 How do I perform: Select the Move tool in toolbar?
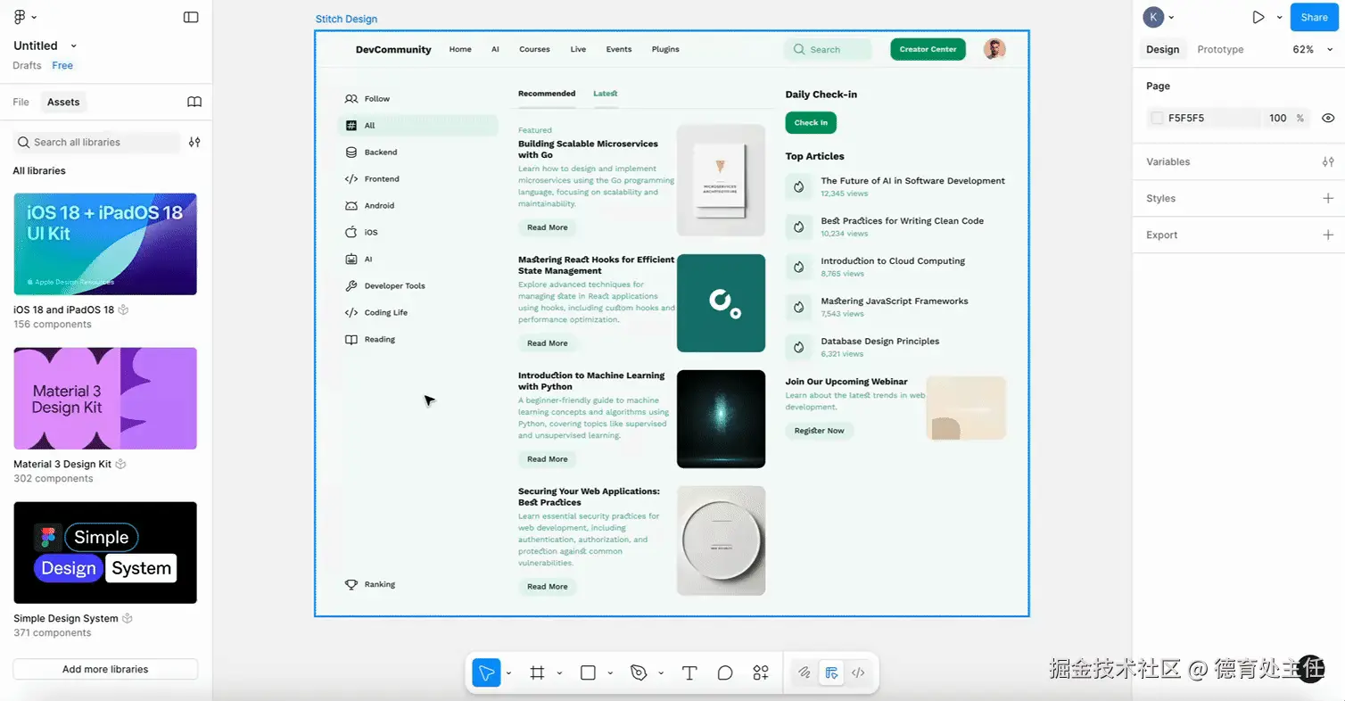[x=486, y=673]
